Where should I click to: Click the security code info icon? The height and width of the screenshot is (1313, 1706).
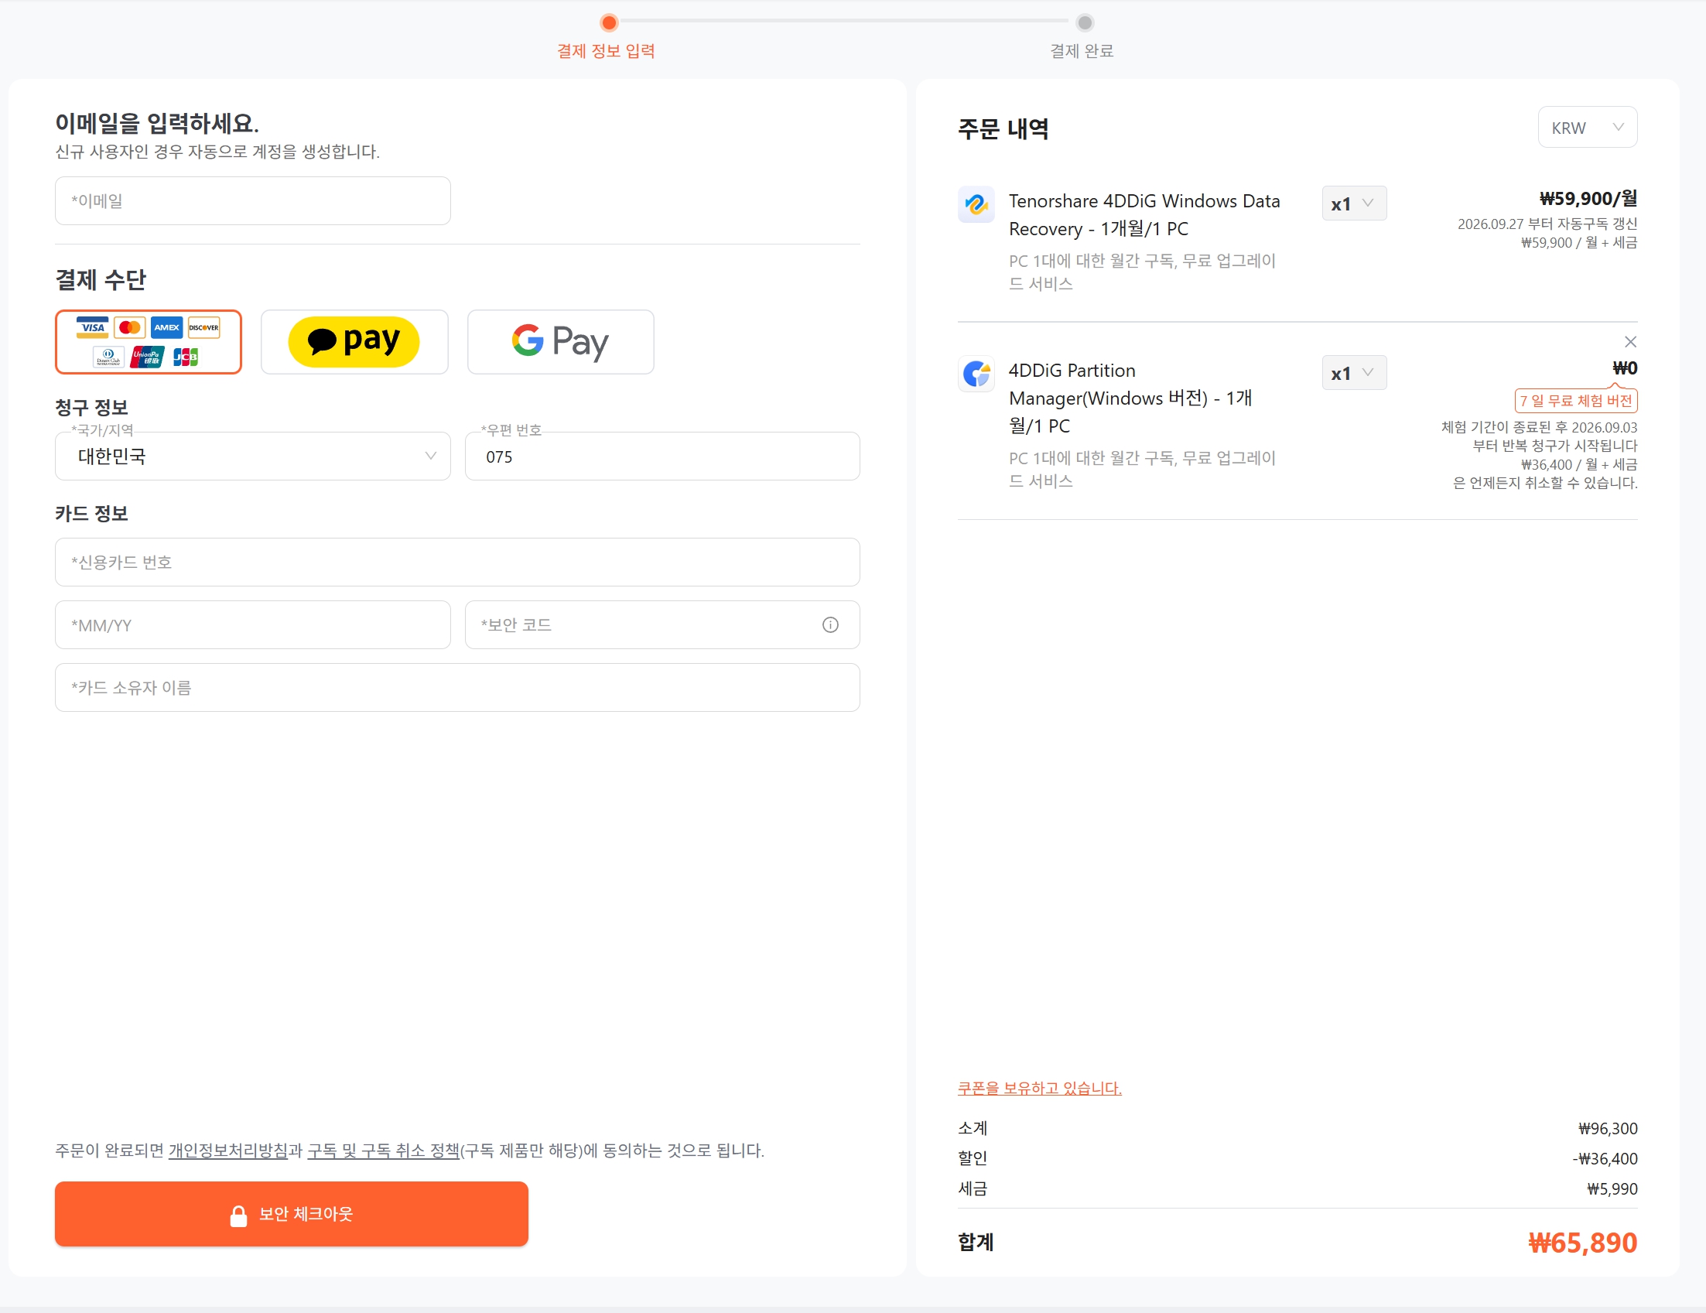click(x=830, y=625)
